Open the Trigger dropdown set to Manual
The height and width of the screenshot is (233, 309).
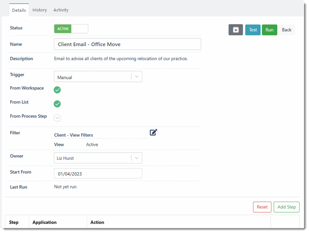[x=98, y=76]
